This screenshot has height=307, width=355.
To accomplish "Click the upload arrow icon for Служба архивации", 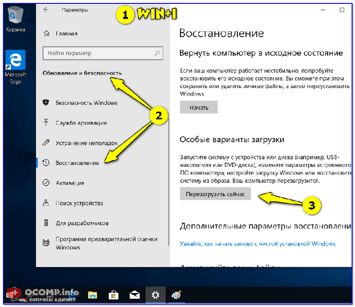I will tap(46, 122).
